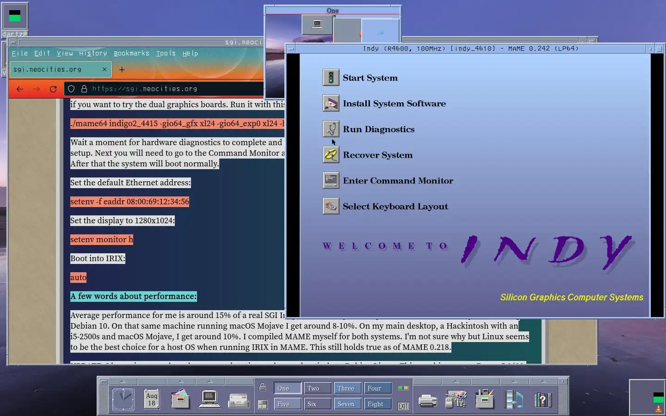Open the File Manager drawer icon
Screen dimensions: 666x416
tap(180, 399)
